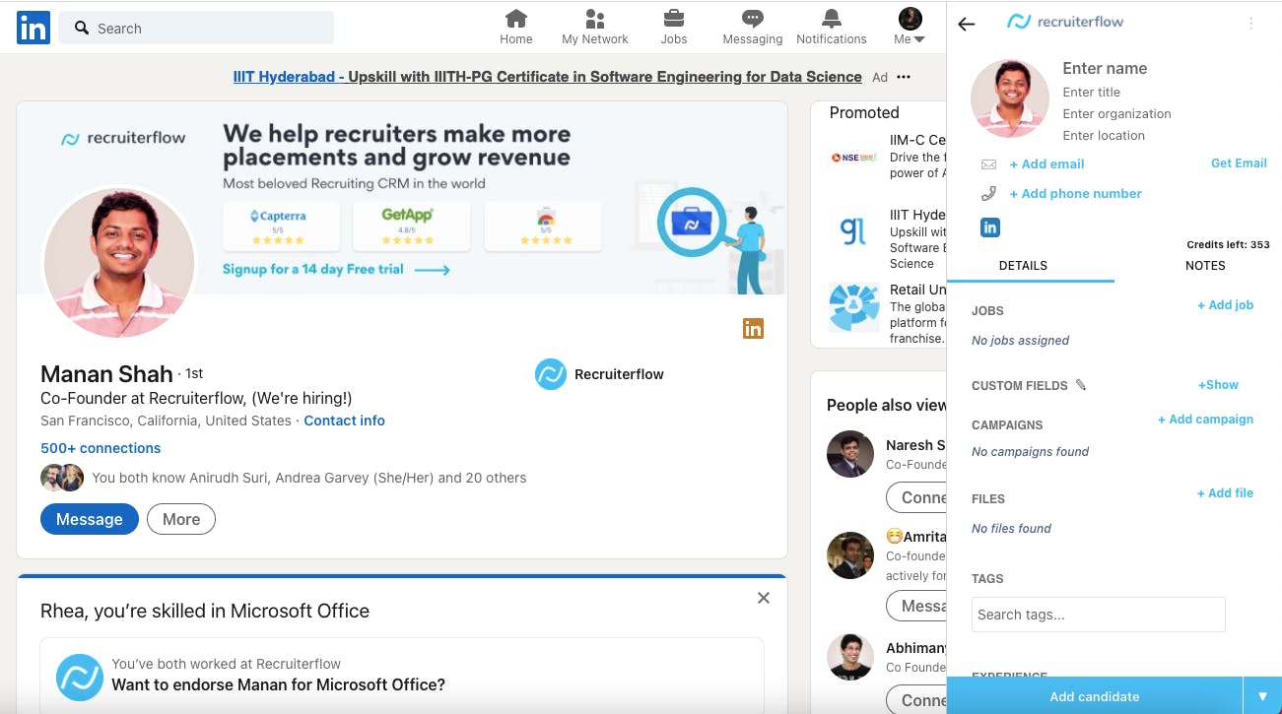Click the Capterra rating badge
The image size is (1282, 714).
tap(281, 226)
